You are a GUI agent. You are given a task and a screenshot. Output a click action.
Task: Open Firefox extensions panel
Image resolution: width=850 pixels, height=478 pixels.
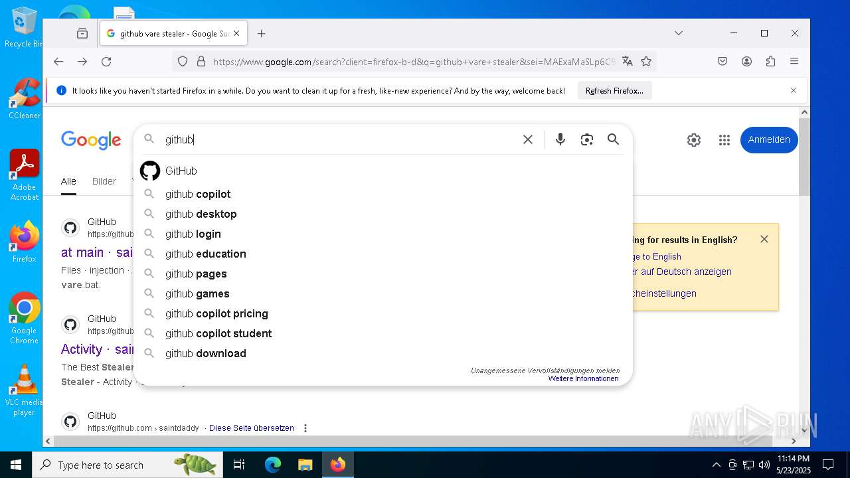tap(770, 62)
